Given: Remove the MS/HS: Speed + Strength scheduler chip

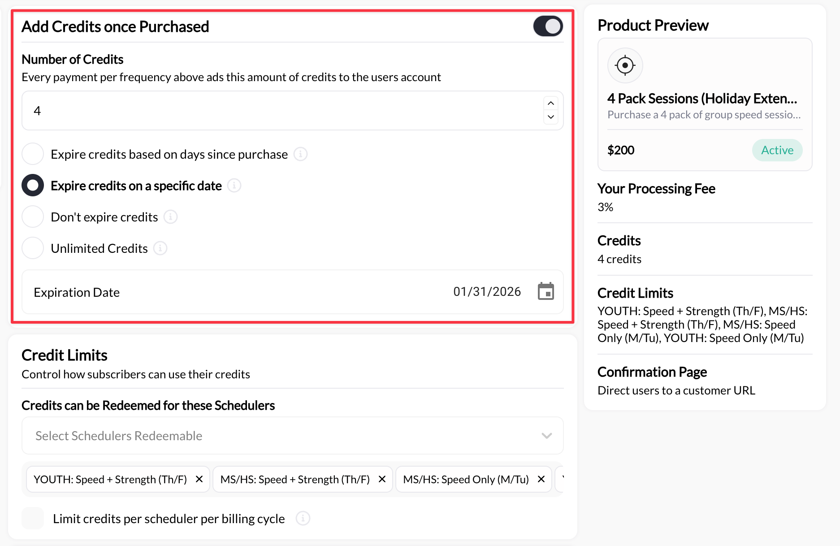Looking at the screenshot, I should coord(382,479).
